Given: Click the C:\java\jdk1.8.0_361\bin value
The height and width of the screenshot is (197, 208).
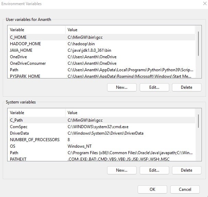Looking at the screenshot, I should coord(89,50).
